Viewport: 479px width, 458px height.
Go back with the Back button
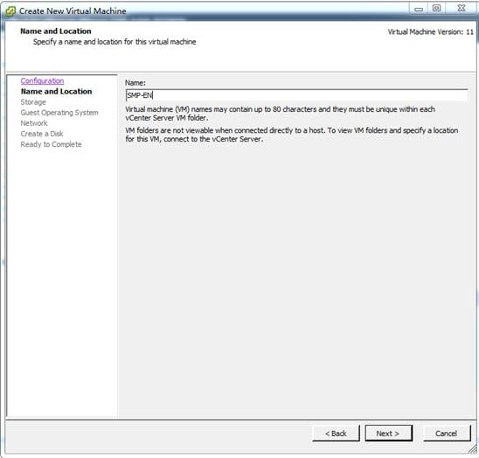click(x=336, y=434)
